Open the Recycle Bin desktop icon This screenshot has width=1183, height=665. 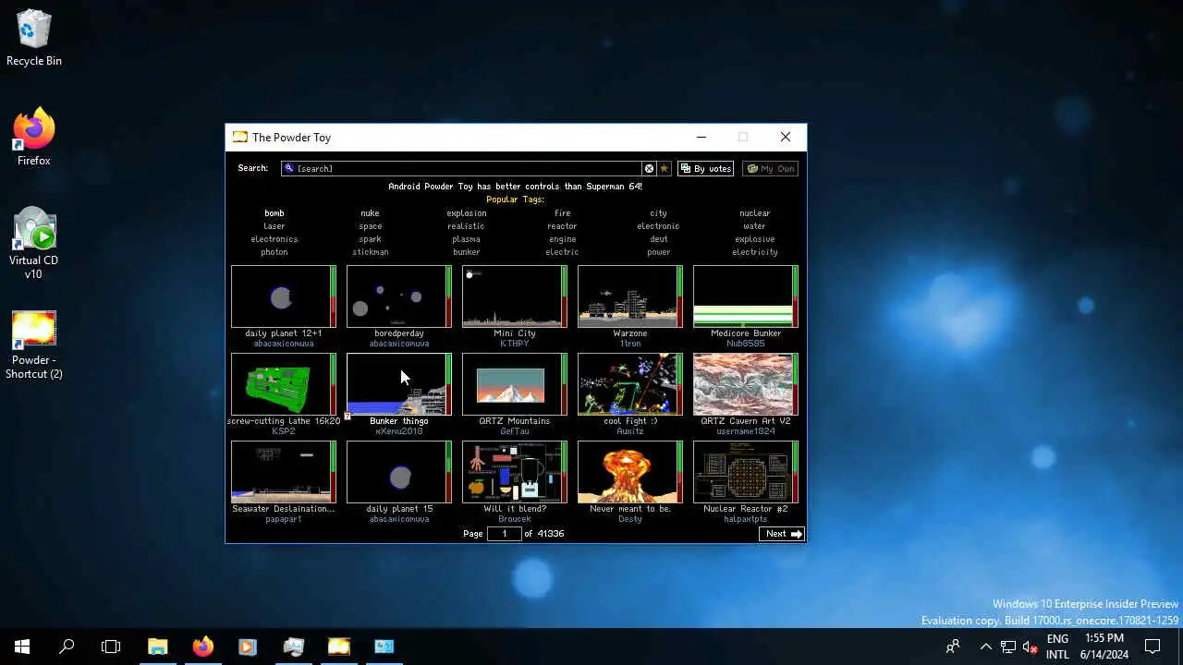(x=34, y=39)
